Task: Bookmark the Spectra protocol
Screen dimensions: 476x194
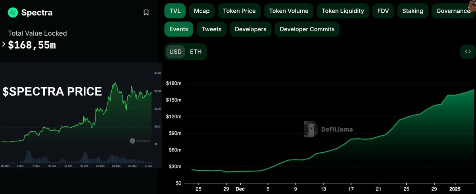Action: [146, 13]
